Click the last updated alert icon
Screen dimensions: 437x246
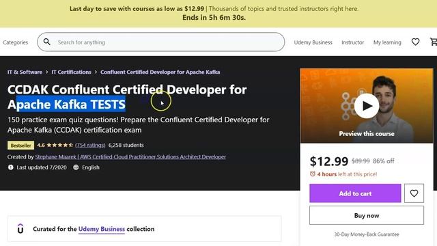(11, 167)
